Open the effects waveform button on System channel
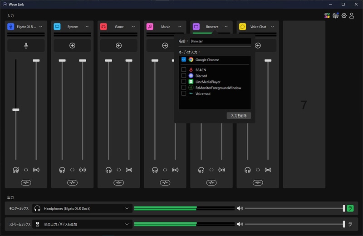The image size is (363, 236). click(72, 183)
